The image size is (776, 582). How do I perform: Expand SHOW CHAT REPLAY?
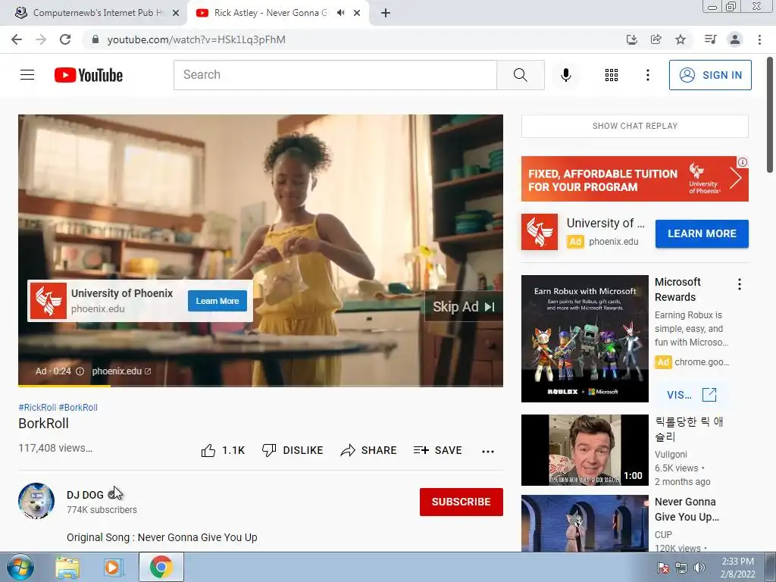(x=635, y=127)
